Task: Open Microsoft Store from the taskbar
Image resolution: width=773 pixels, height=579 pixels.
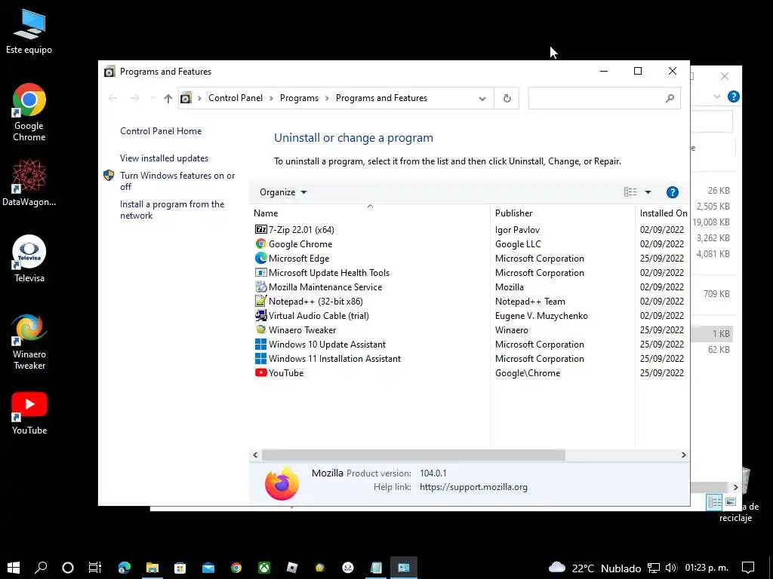Action: pyautogui.click(x=180, y=568)
